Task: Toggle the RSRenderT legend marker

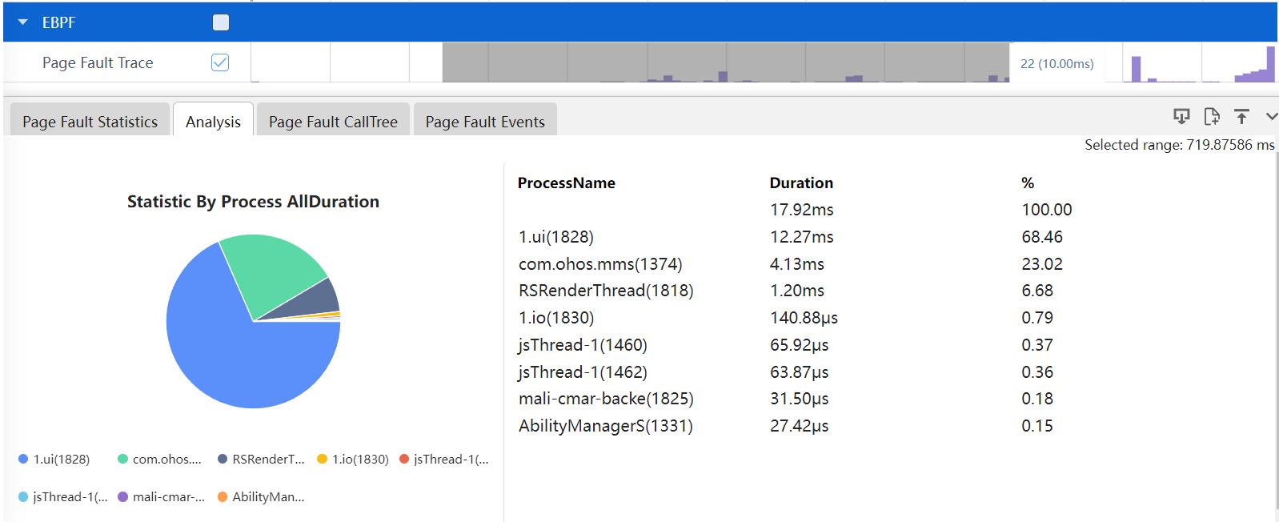Action: pyautogui.click(x=223, y=459)
